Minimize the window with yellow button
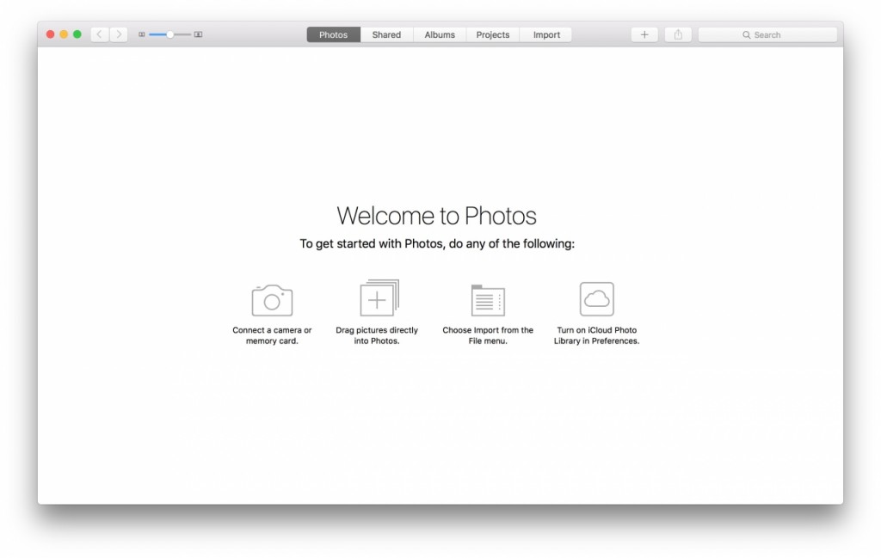This screenshot has width=881, height=558. tap(64, 34)
